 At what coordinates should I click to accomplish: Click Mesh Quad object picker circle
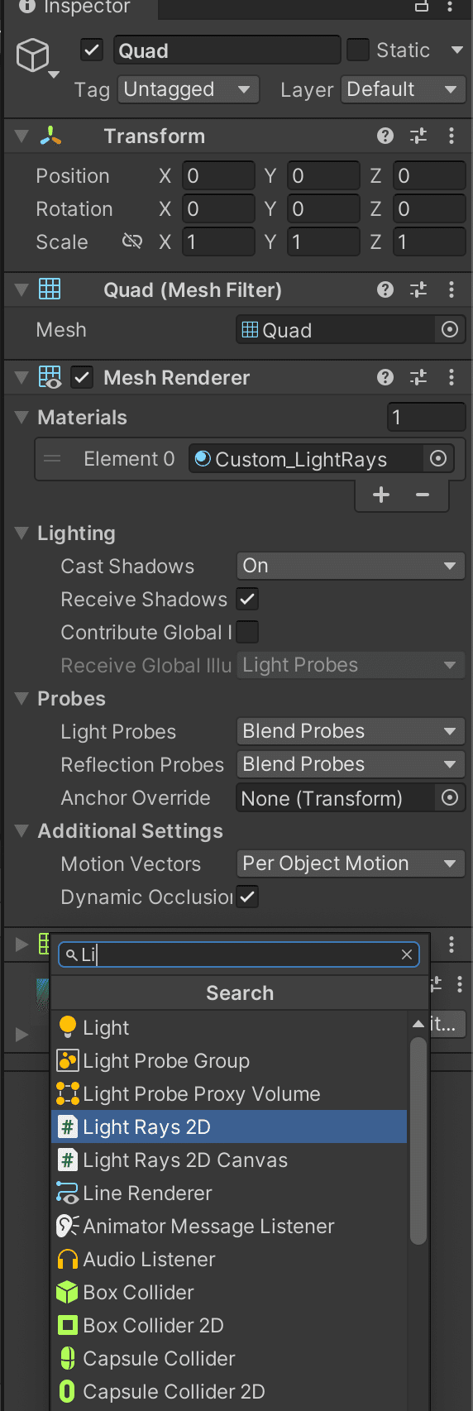[x=450, y=330]
